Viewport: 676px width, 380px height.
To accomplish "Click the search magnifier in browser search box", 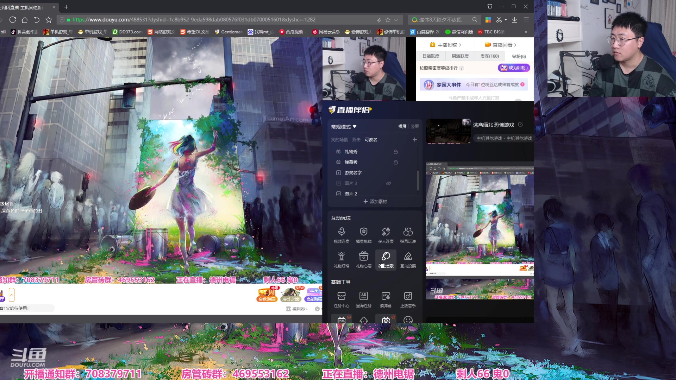I will coord(475,20).
